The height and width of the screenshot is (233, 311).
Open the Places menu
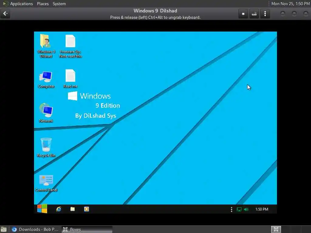coord(43,4)
